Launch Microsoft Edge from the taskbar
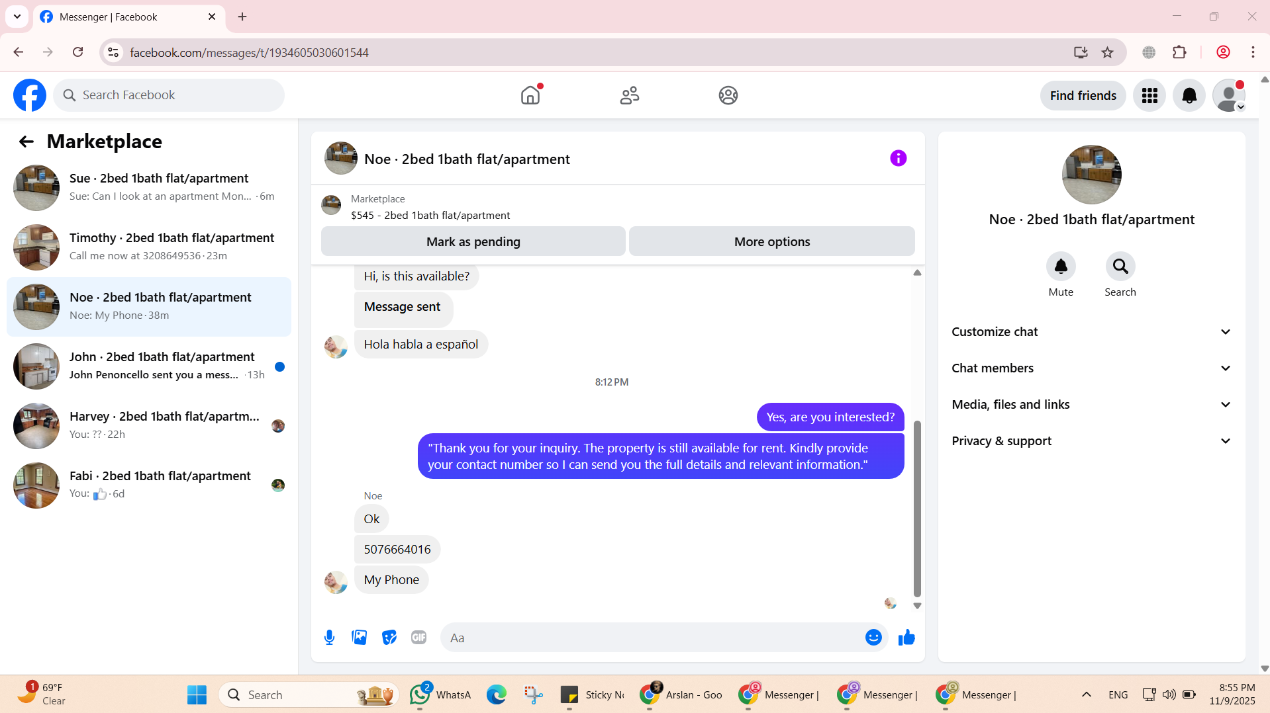 tap(496, 694)
